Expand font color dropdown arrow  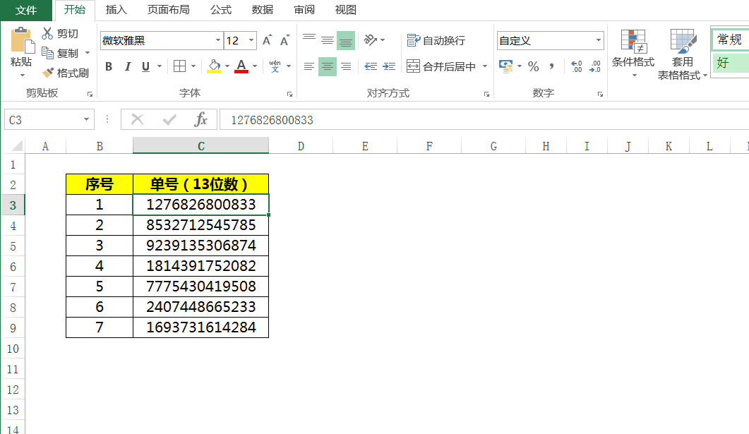tap(255, 66)
